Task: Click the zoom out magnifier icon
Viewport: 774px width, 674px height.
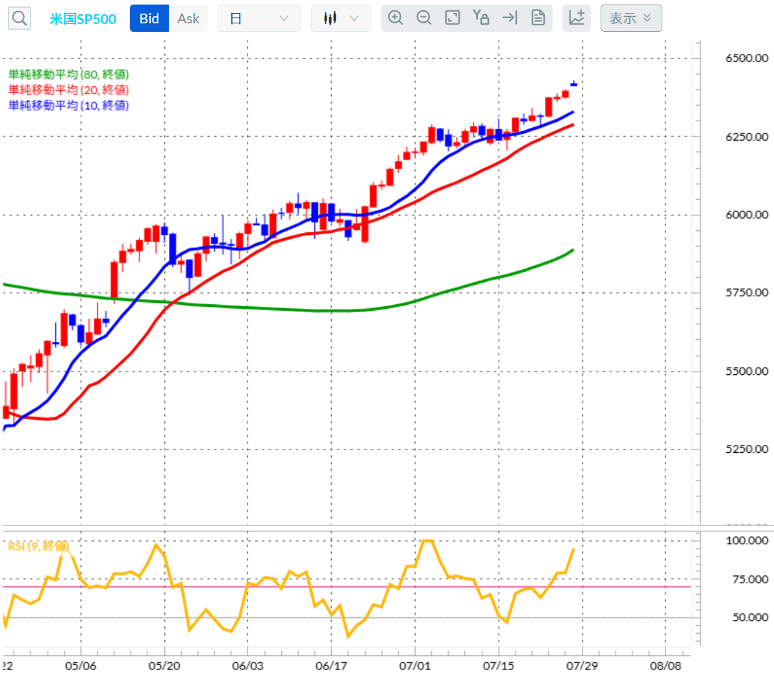Action: pyautogui.click(x=423, y=18)
